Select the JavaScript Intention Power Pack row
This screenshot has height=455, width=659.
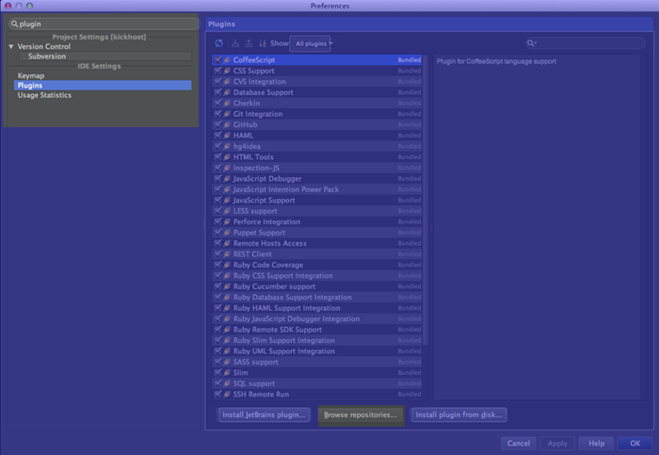click(317, 189)
